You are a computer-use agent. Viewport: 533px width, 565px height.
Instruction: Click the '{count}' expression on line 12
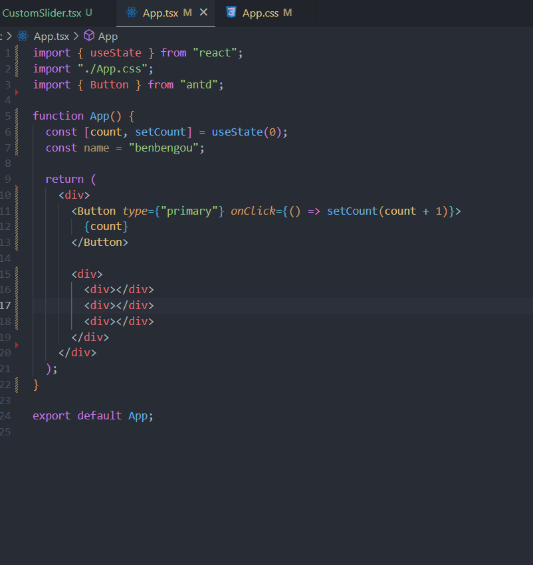(x=106, y=226)
